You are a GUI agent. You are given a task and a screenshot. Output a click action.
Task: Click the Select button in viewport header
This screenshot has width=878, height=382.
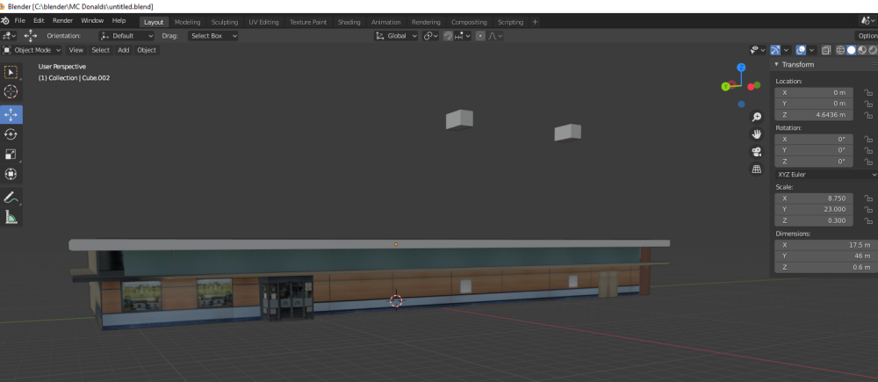point(101,50)
